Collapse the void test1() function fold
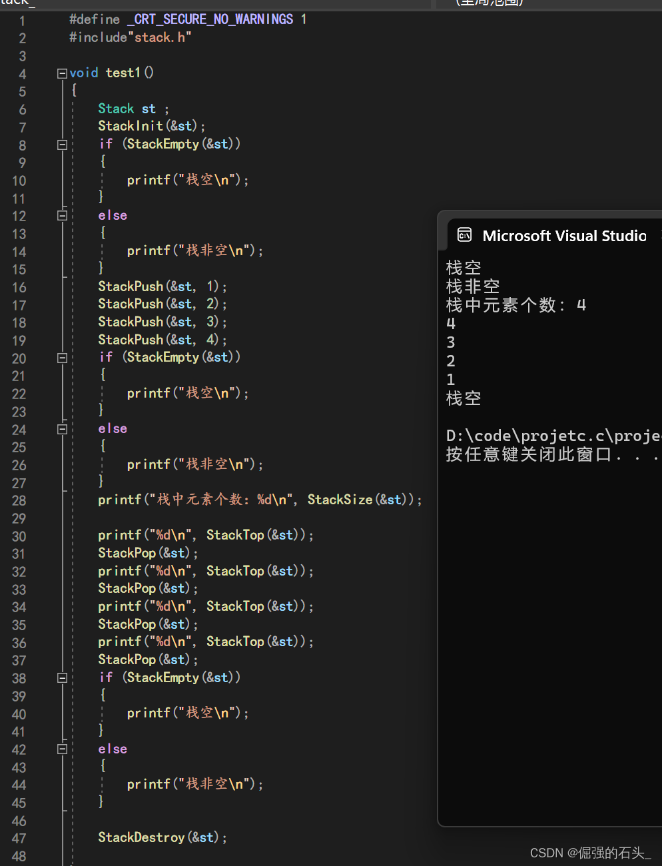662x866 pixels. [x=62, y=73]
